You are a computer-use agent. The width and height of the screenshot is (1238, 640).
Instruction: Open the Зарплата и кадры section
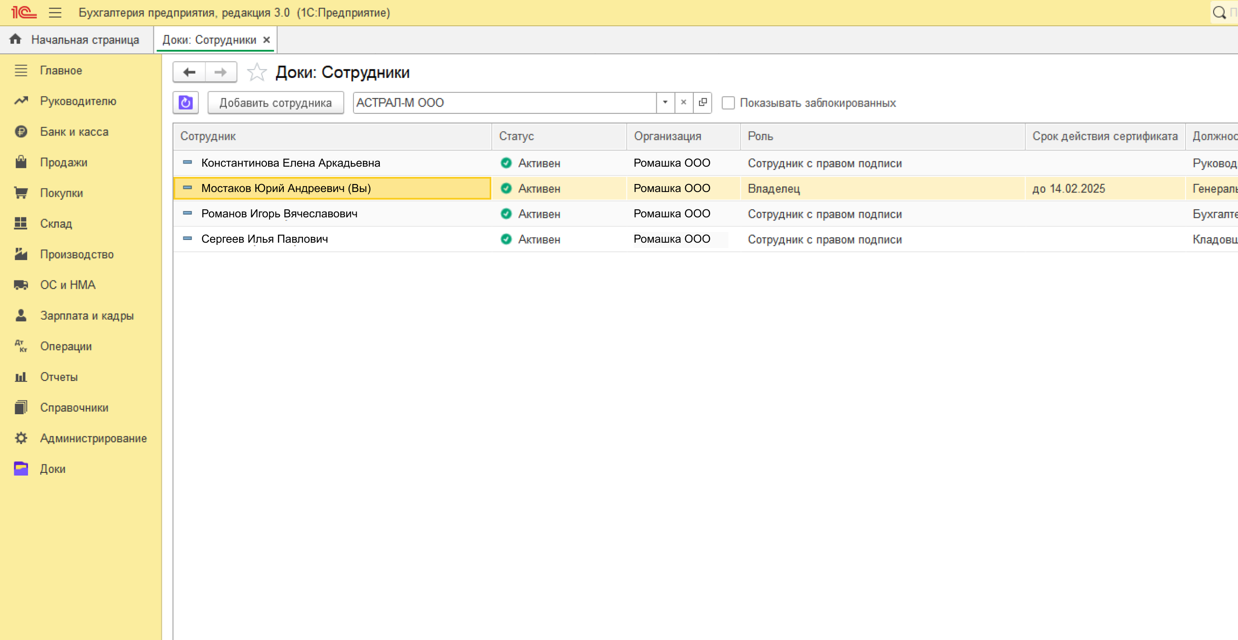tap(87, 316)
